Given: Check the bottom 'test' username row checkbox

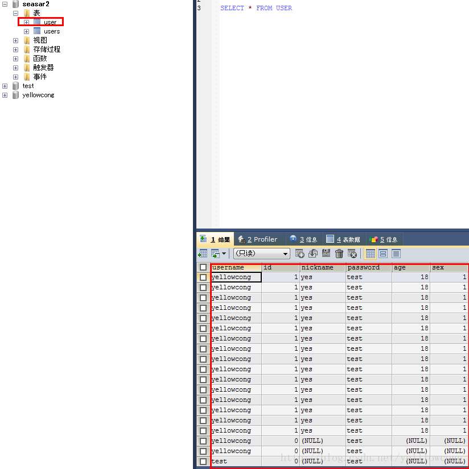Looking at the screenshot, I should pos(203,461).
